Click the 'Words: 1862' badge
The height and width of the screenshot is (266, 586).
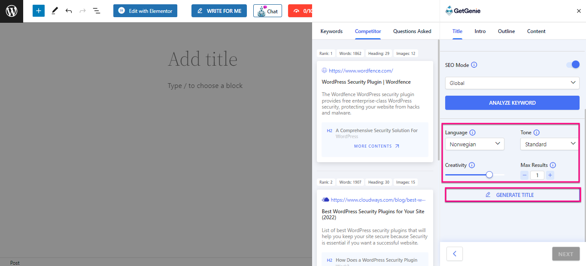pyautogui.click(x=351, y=54)
